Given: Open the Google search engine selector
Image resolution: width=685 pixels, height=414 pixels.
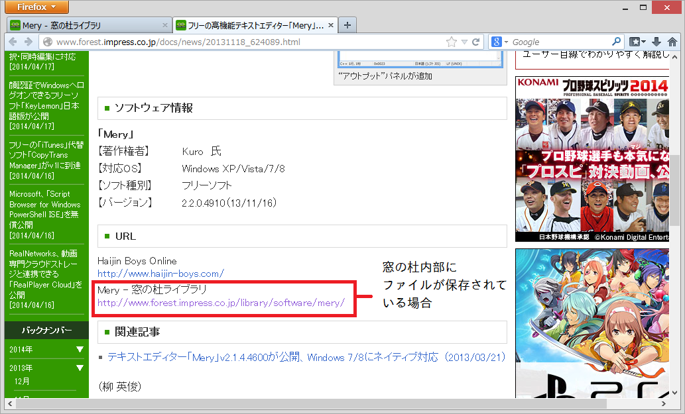Looking at the screenshot, I should pos(500,42).
